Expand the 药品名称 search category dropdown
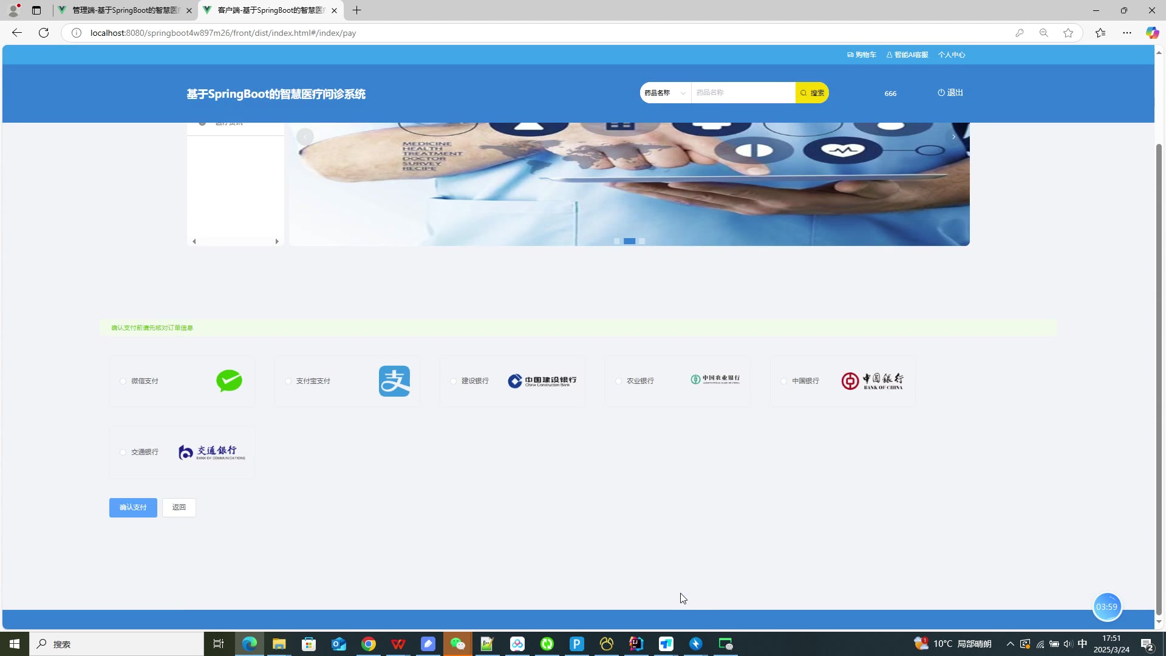 [x=665, y=93]
